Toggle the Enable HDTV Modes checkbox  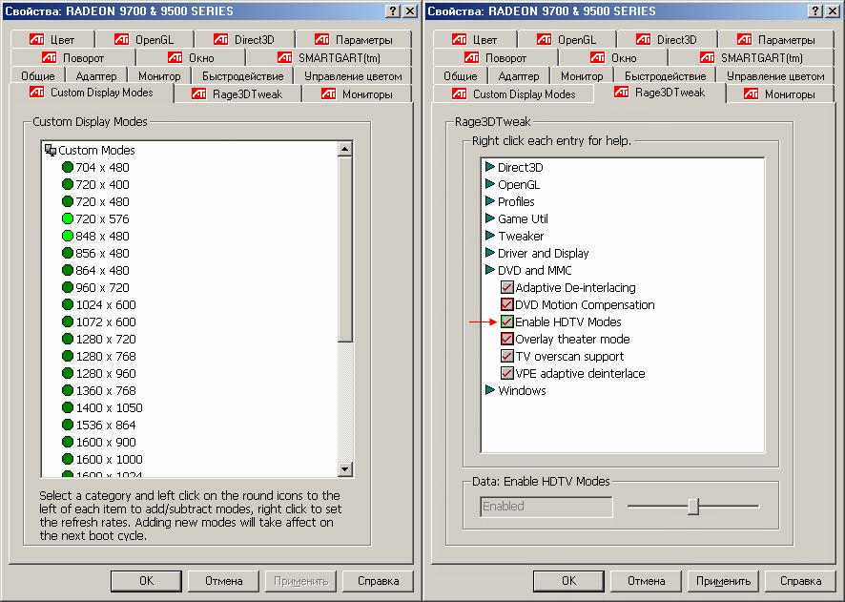point(507,322)
